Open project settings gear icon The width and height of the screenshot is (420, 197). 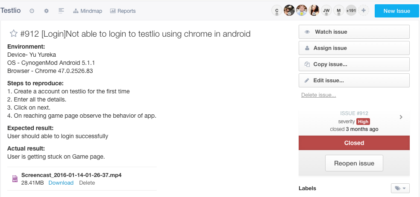(x=47, y=11)
